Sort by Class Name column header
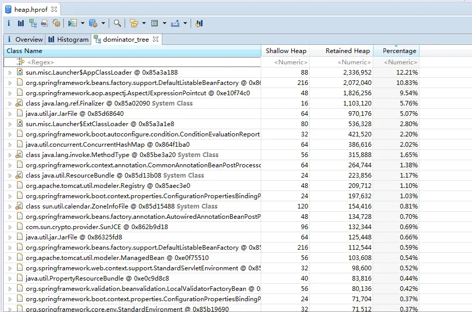 pos(132,50)
